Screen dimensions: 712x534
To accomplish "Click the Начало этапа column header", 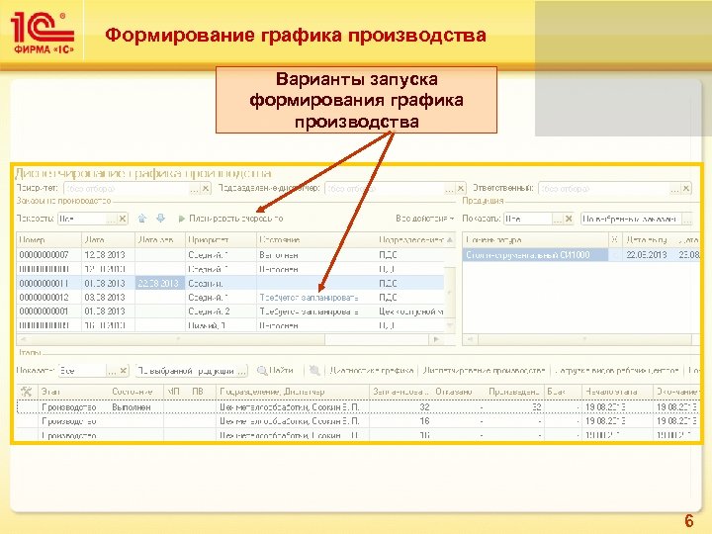I will point(617,392).
